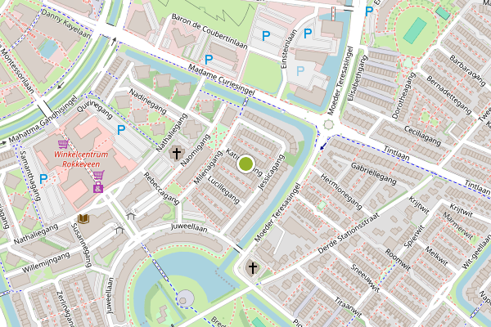This screenshot has width=491, height=327.
Task: Click the library book icon near Nathaliegang
Action: click(x=83, y=218)
